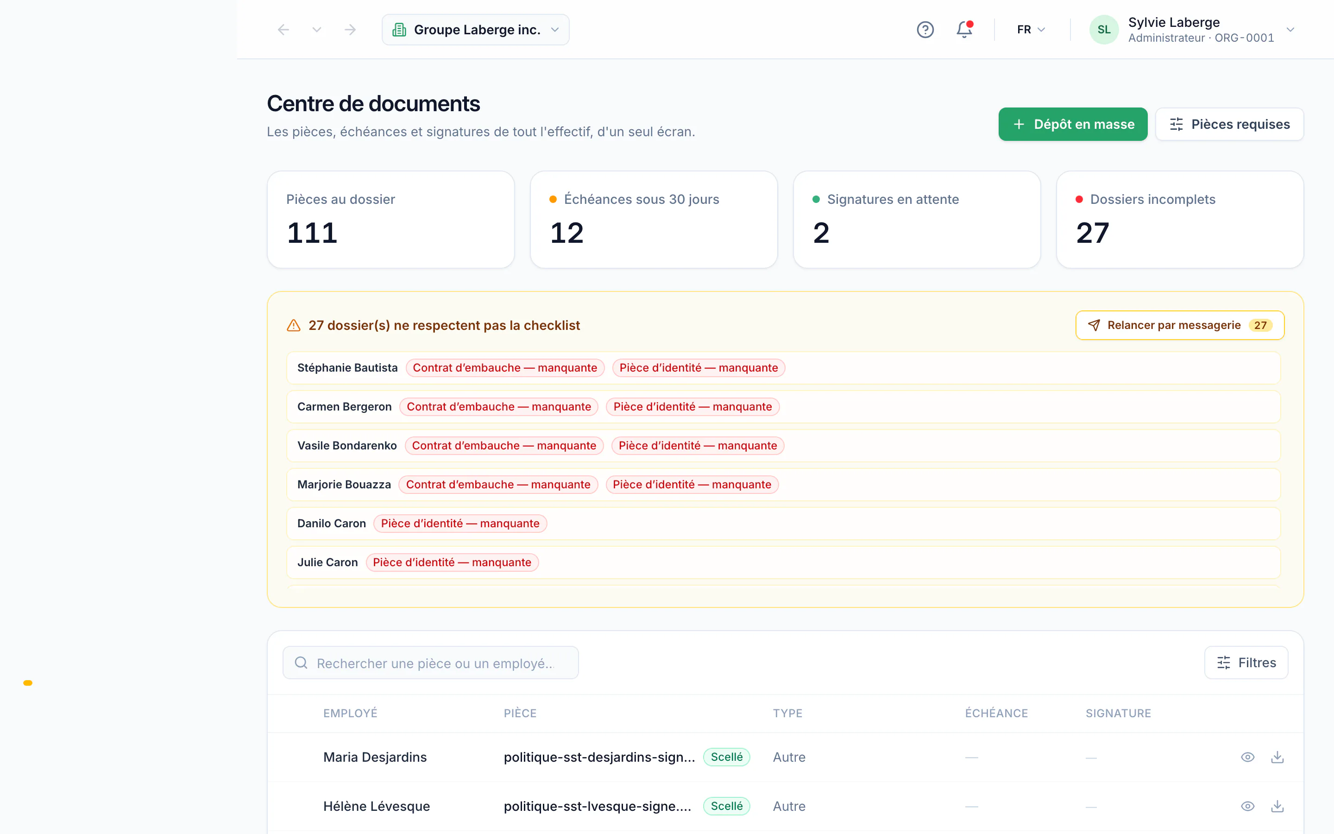The width and height of the screenshot is (1334, 834).
Task: Open politique-sst-lvesque-signe.... file
Action: pos(598,806)
